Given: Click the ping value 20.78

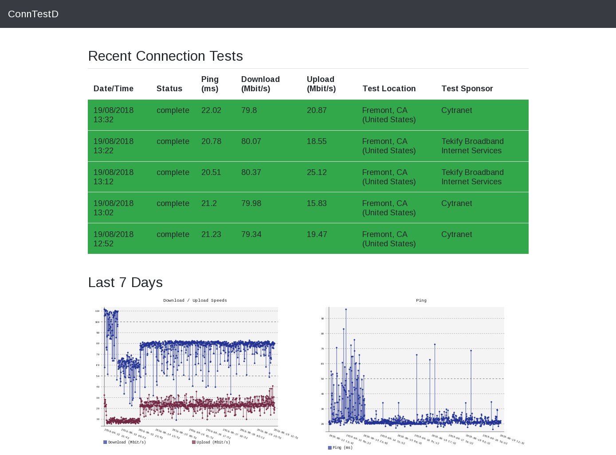Looking at the screenshot, I should coord(211,141).
